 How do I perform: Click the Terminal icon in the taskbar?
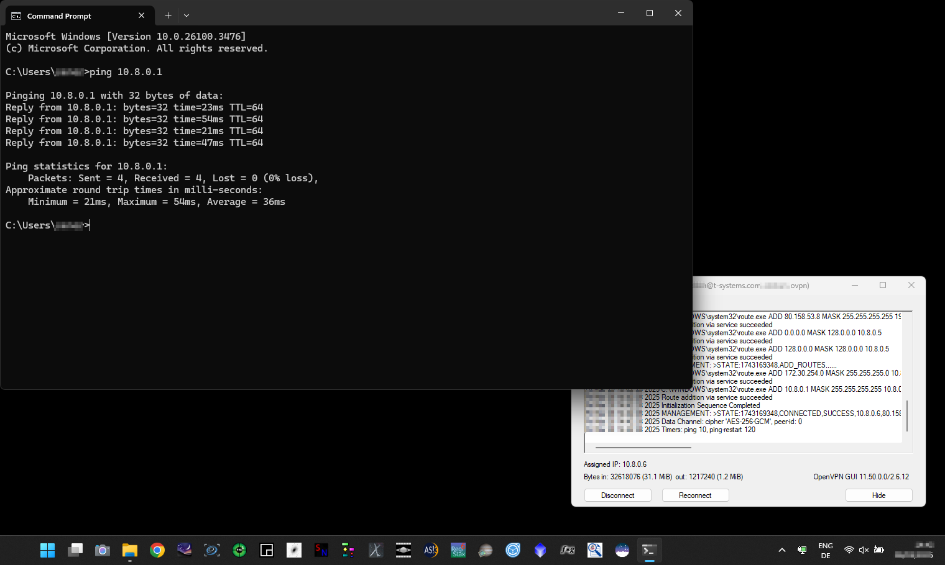pos(649,550)
